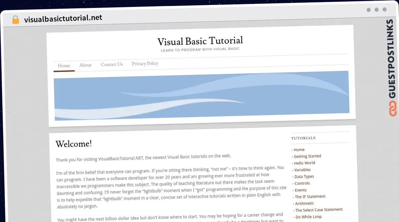The height and width of the screenshot is (222, 399).
Task: Open the About menu item
Action: click(85, 65)
